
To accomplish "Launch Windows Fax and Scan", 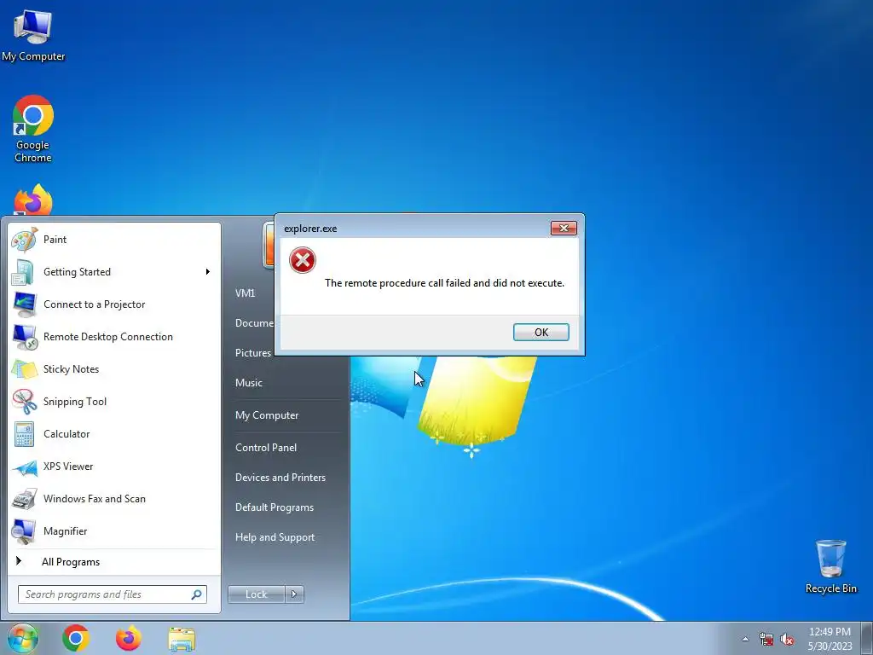I will pyautogui.click(x=114, y=498).
